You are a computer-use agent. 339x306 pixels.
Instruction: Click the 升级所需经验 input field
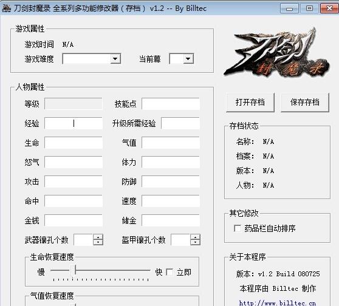coord(180,123)
